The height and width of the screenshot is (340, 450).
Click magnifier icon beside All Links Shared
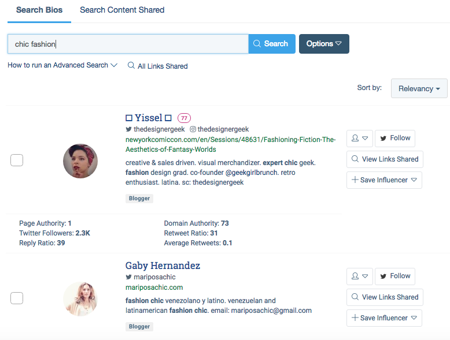point(131,65)
